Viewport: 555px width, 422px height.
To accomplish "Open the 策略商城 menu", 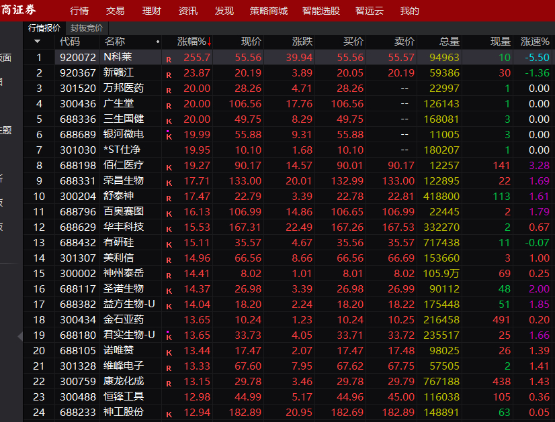I will [x=269, y=11].
